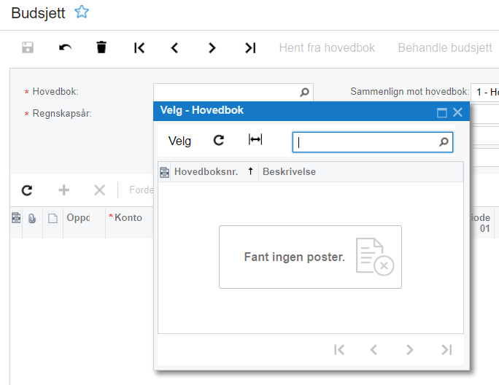This screenshot has width=499, height=385.
Task: Refresh the budget details grid
Action: (x=27, y=190)
